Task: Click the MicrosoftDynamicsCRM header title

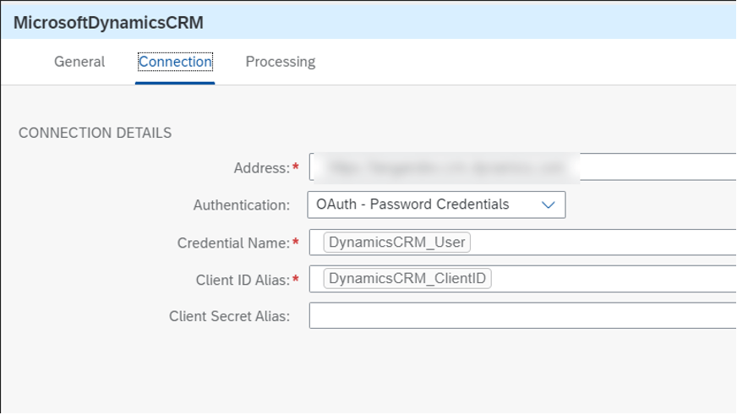Action: [108, 23]
